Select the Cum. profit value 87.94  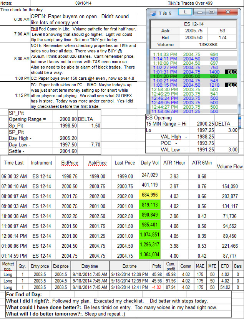171,287
